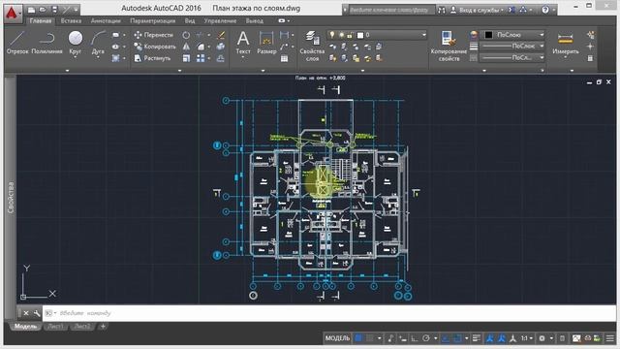This screenshot has height=349, width=620.
Task: Switch to the Управление ribbon tab
Action: (220, 20)
